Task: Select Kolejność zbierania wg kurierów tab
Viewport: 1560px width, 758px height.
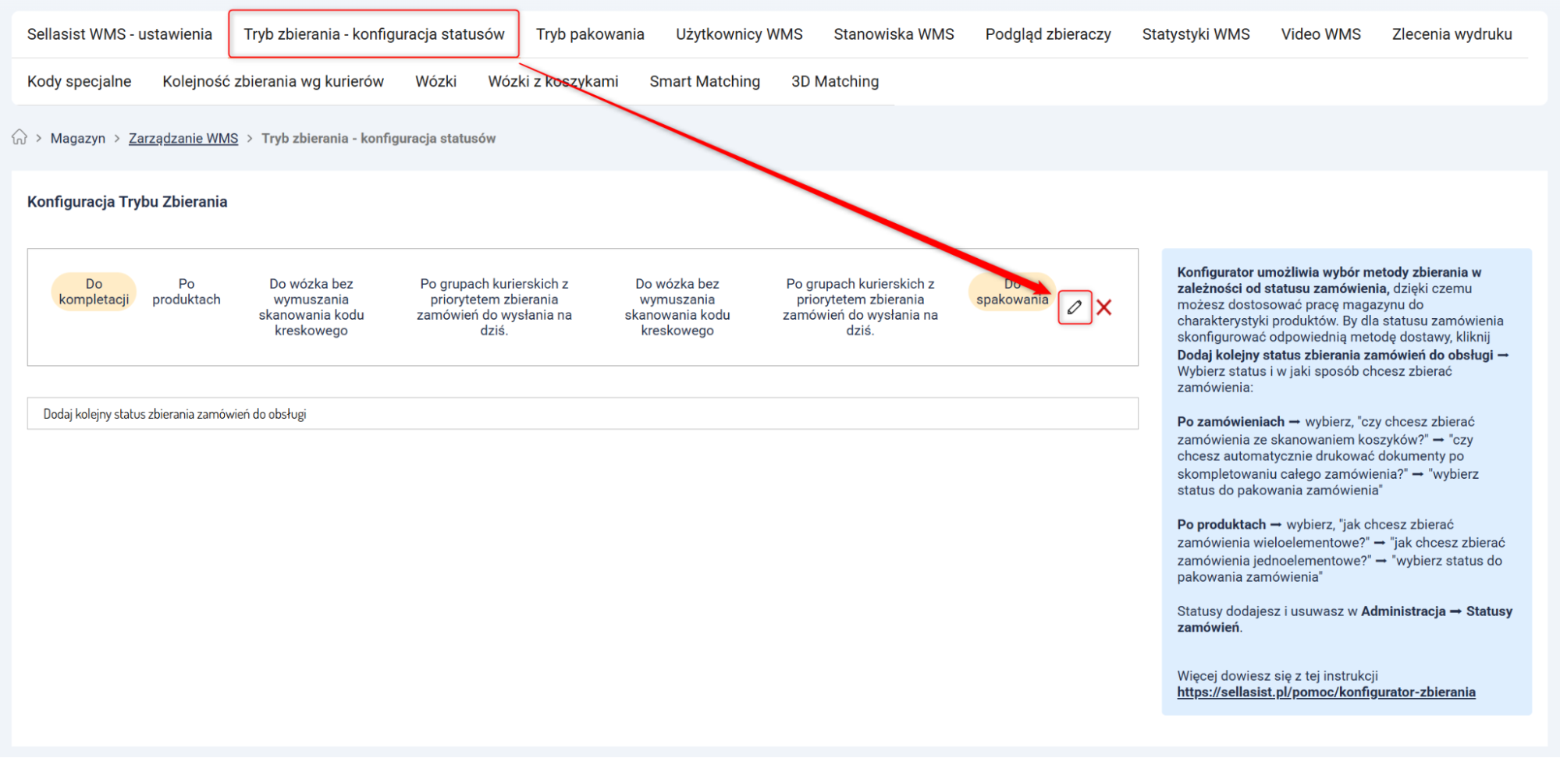Action: (x=273, y=81)
